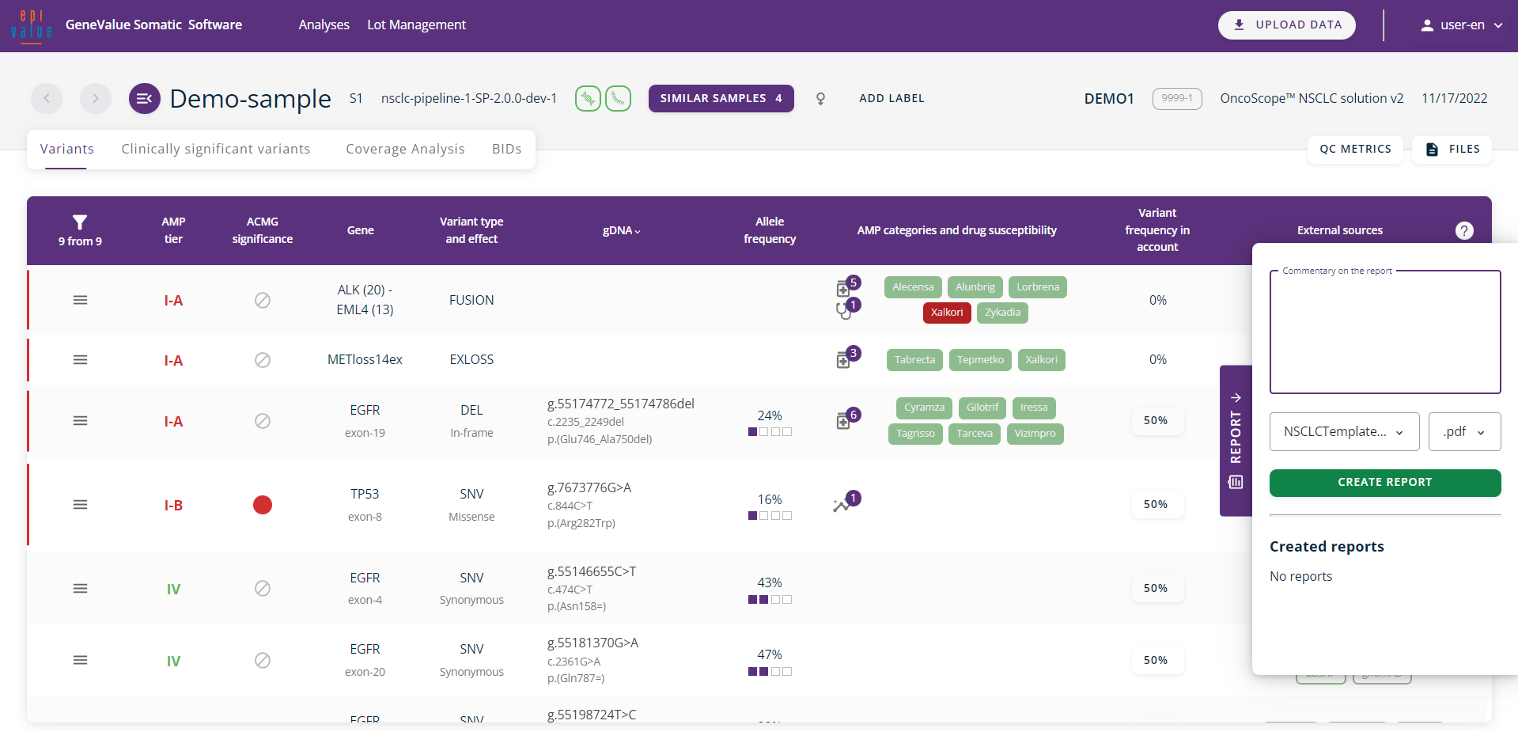Click the Commentary on the report field
The height and width of the screenshot is (732, 1518).
point(1384,332)
